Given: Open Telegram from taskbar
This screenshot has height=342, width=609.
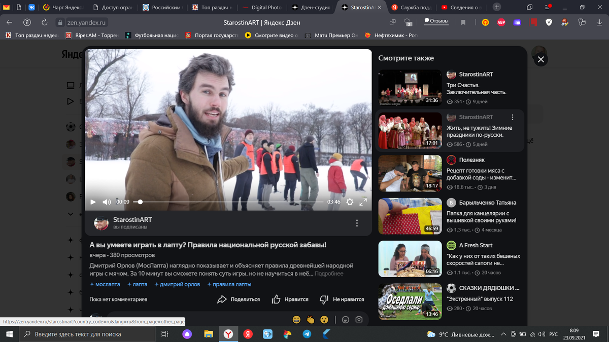Looking at the screenshot, I should coord(307,334).
